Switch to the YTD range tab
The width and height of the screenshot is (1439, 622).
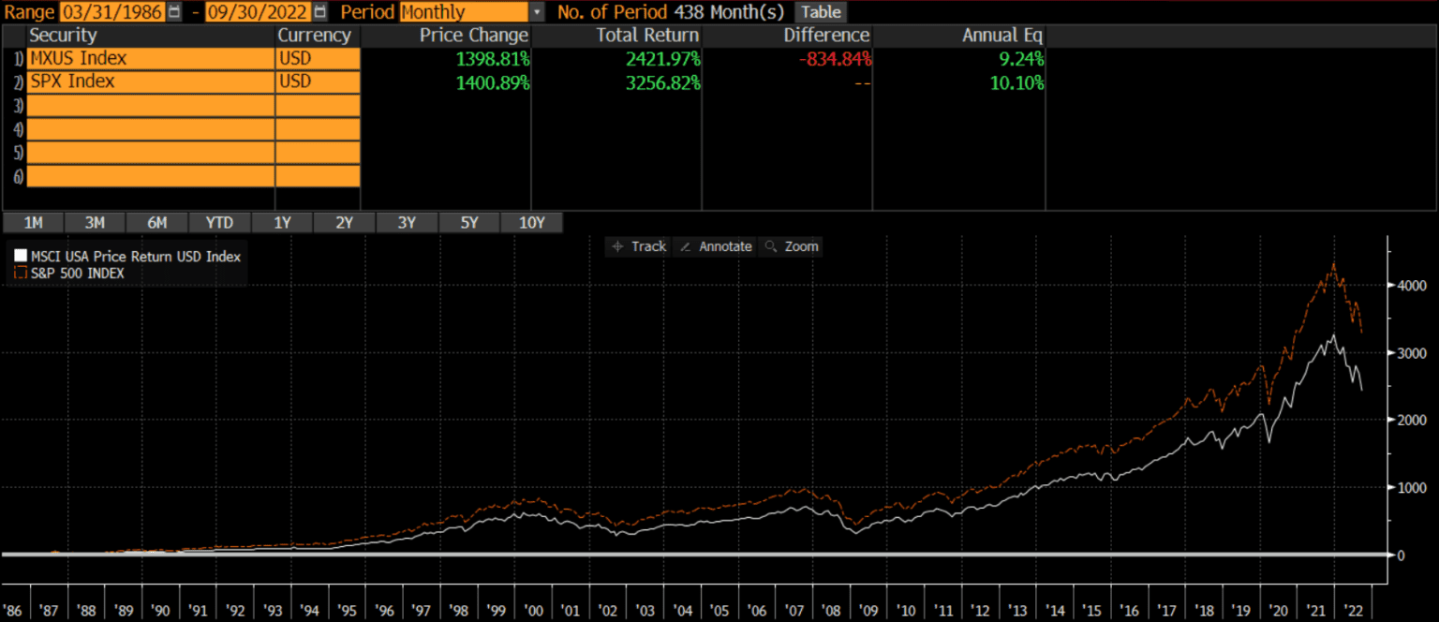[219, 222]
